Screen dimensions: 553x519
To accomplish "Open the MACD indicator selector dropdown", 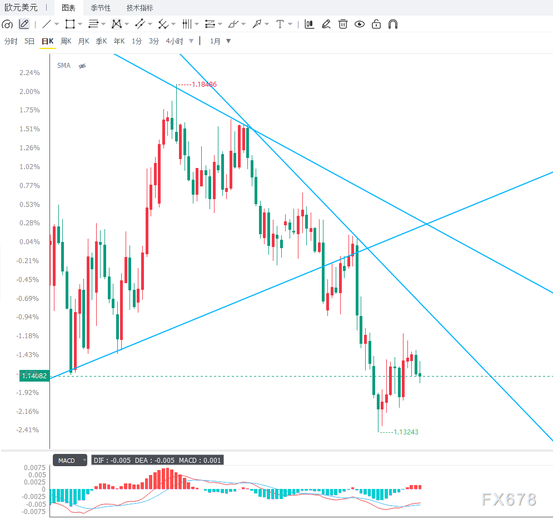I will (x=70, y=461).
